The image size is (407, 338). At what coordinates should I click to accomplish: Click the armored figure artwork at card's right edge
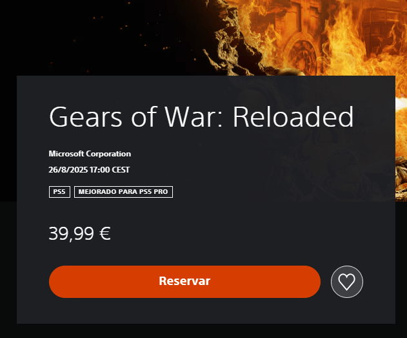tap(401, 180)
